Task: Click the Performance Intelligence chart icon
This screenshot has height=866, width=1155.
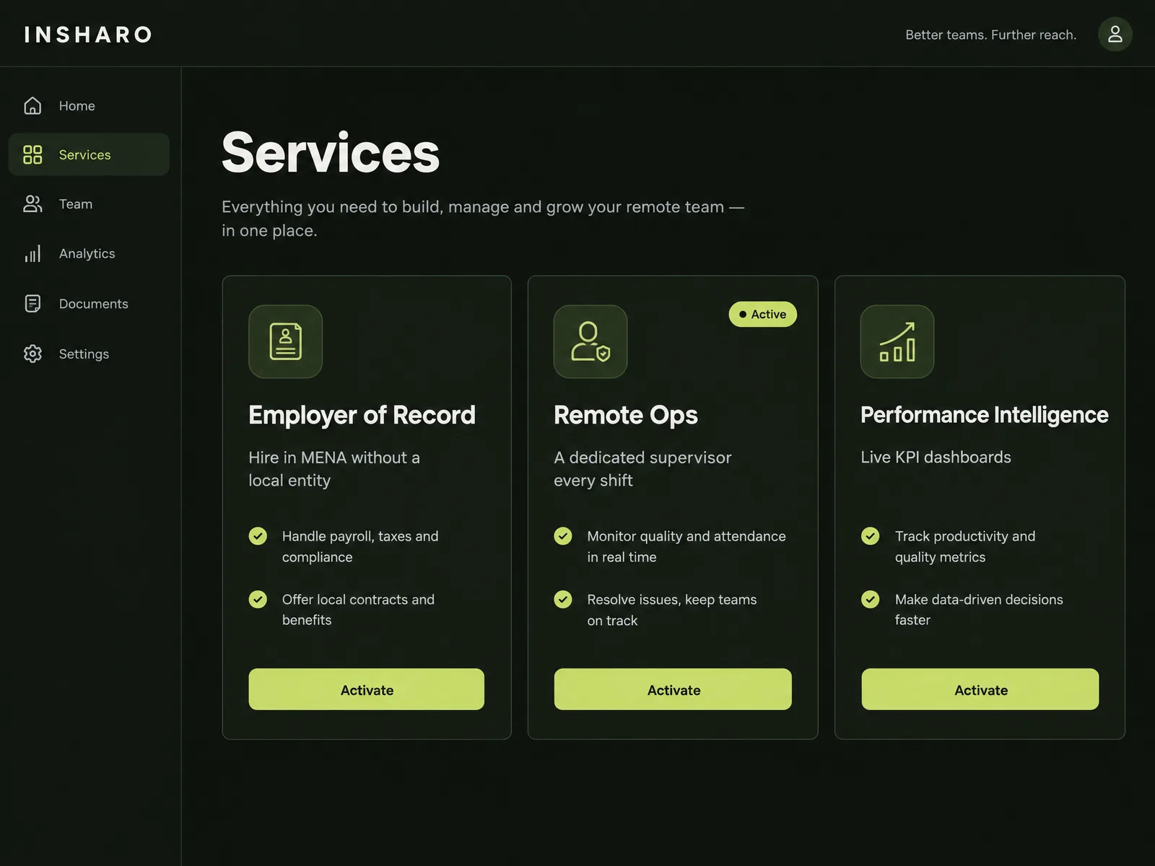Action: 897,341
